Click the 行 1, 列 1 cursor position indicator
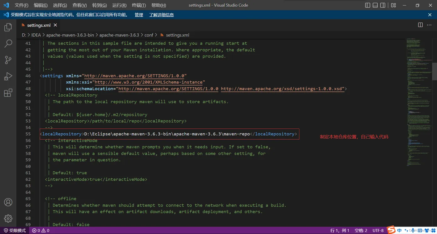437x234 pixels. click(x=340, y=231)
